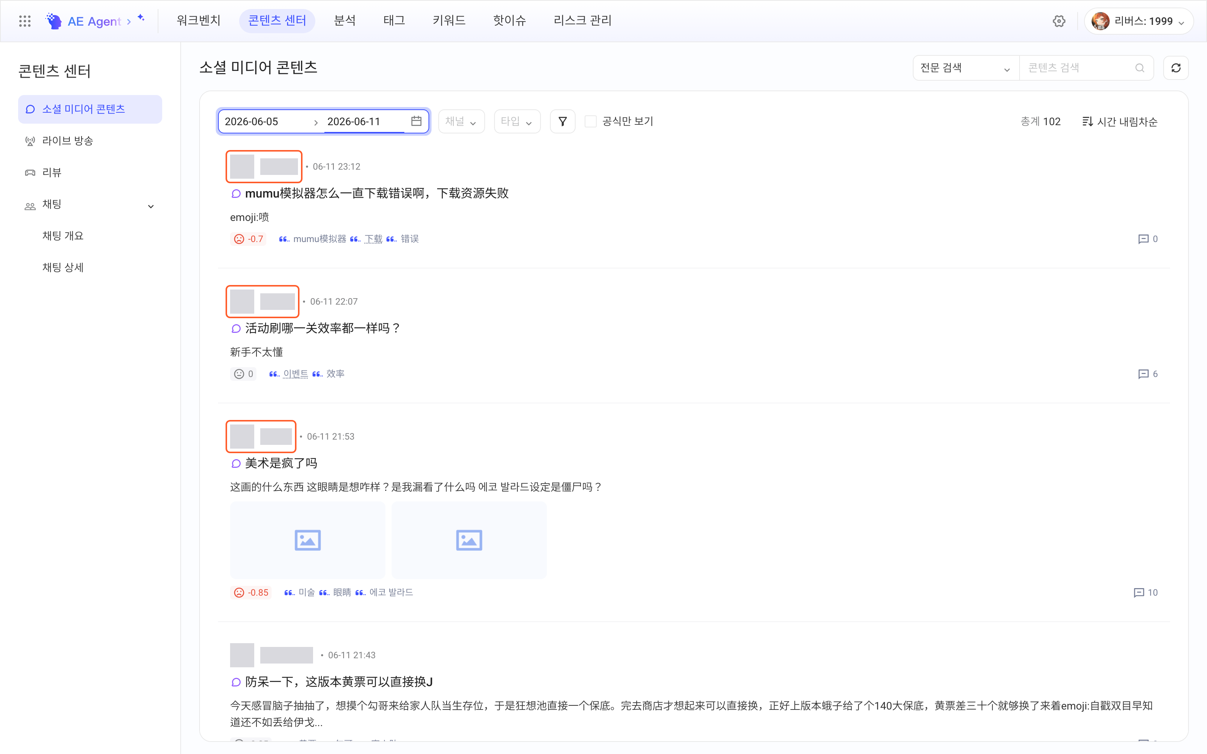Open the calendar date picker icon
Viewport: 1207px width, 754px height.
pos(416,121)
